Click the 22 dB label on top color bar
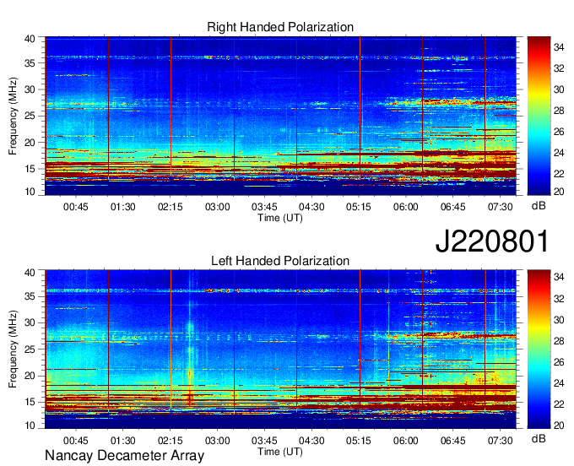This screenshot has height=466, width=574. [x=559, y=174]
